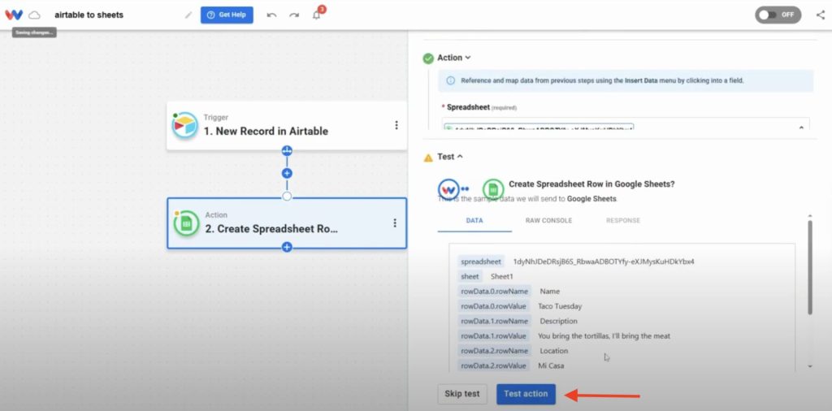The image size is (832, 411).
Task: Collapse the Test section
Action: coord(450,157)
